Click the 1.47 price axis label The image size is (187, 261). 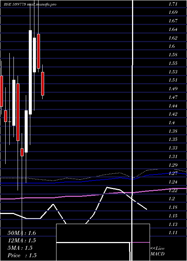pyautogui.click(x=173, y=97)
